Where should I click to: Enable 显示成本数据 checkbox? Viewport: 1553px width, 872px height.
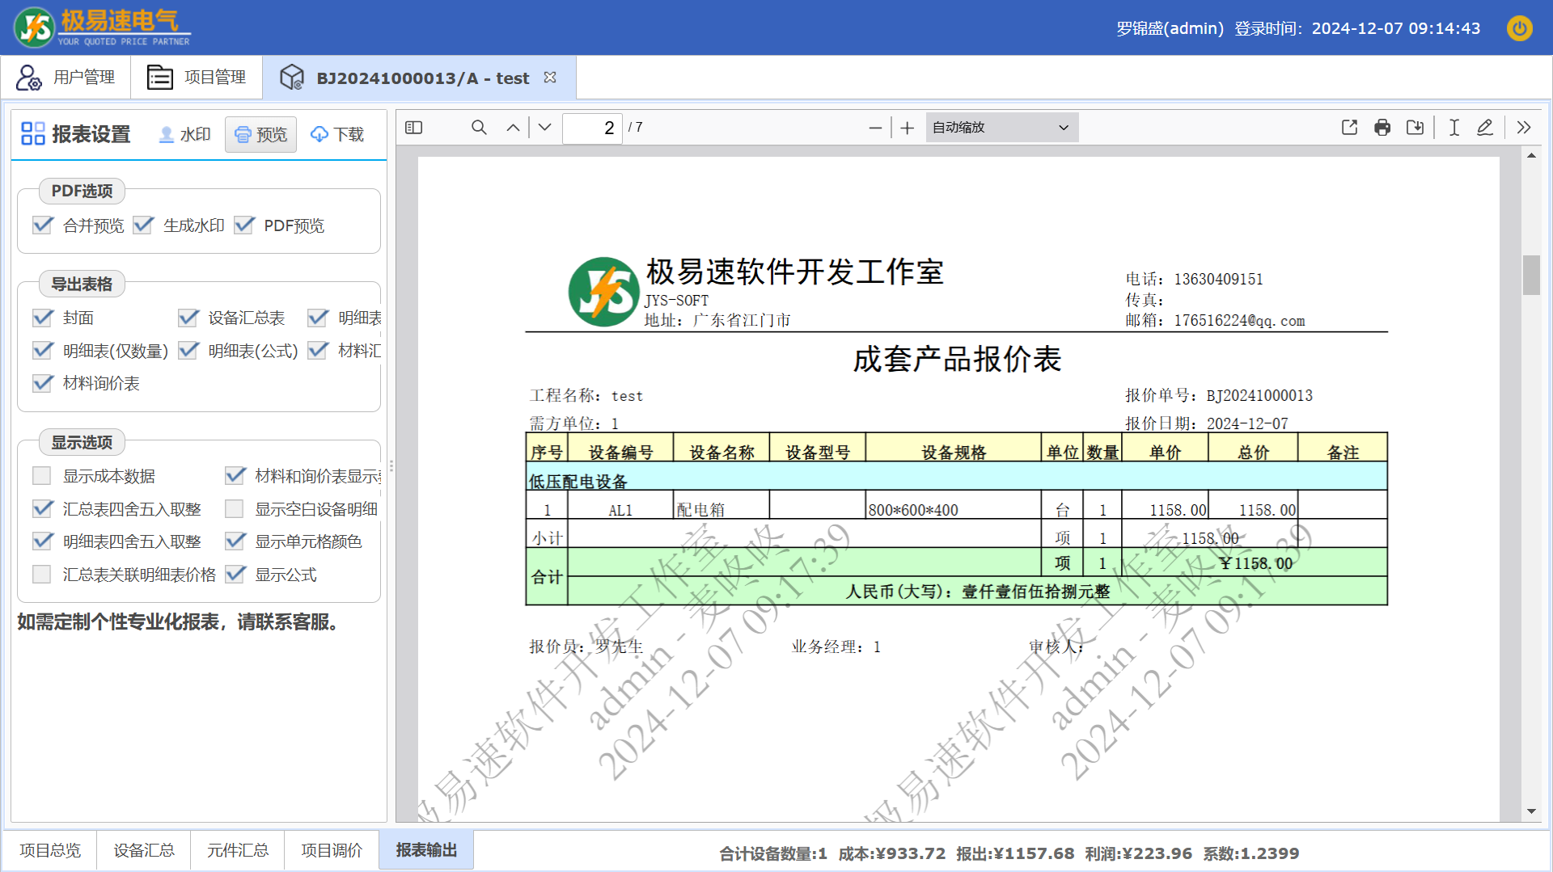point(42,476)
